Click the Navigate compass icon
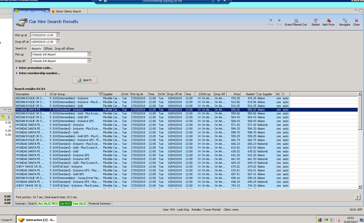Screen dimensions: 364x223 click(345, 21)
